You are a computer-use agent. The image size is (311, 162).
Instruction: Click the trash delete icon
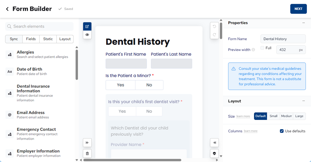[x=87, y=153]
